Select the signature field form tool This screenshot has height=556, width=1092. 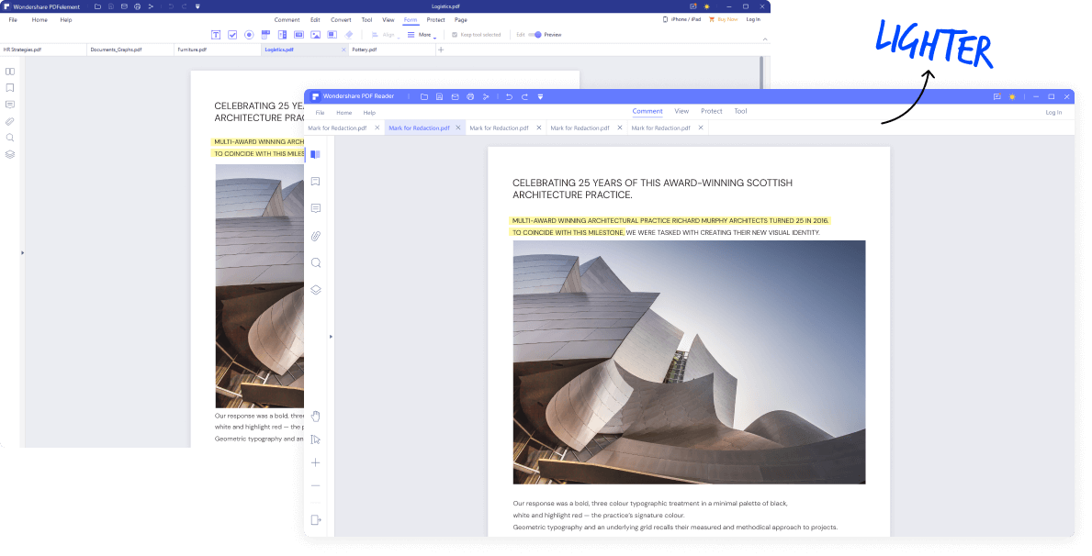click(332, 34)
